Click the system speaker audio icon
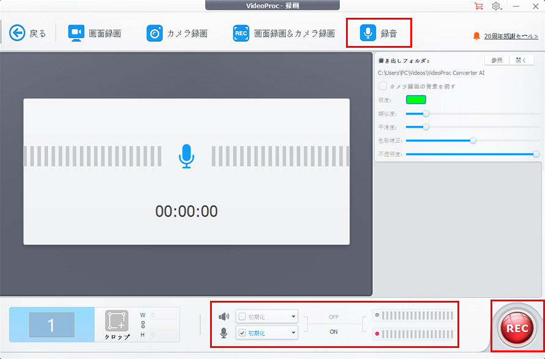The width and height of the screenshot is (545, 359). point(224,317)
